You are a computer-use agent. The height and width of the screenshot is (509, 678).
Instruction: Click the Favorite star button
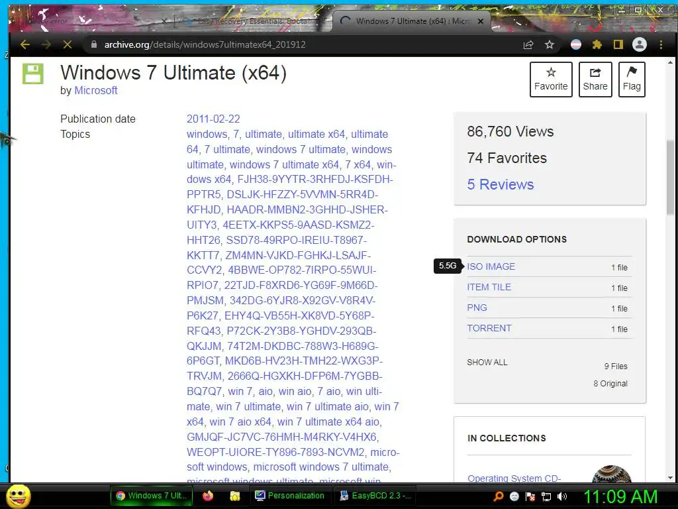tap(551, 80)
